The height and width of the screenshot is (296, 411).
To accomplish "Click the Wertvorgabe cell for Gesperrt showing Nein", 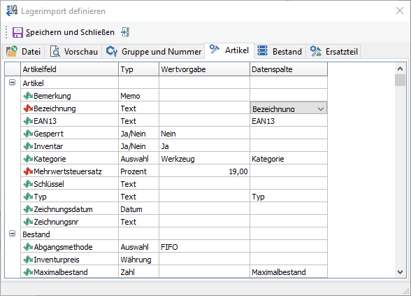I will [x=204, y=134].
